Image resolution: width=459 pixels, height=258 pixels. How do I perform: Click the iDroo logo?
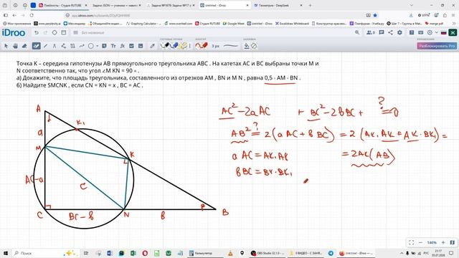[x=14, y=33]
